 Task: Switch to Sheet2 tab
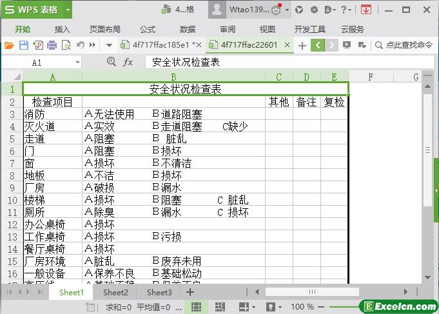[115, 292]
